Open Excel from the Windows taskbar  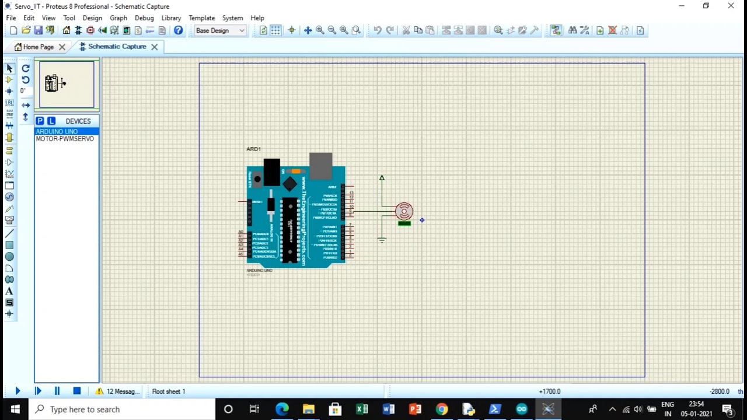coord(362,409)
